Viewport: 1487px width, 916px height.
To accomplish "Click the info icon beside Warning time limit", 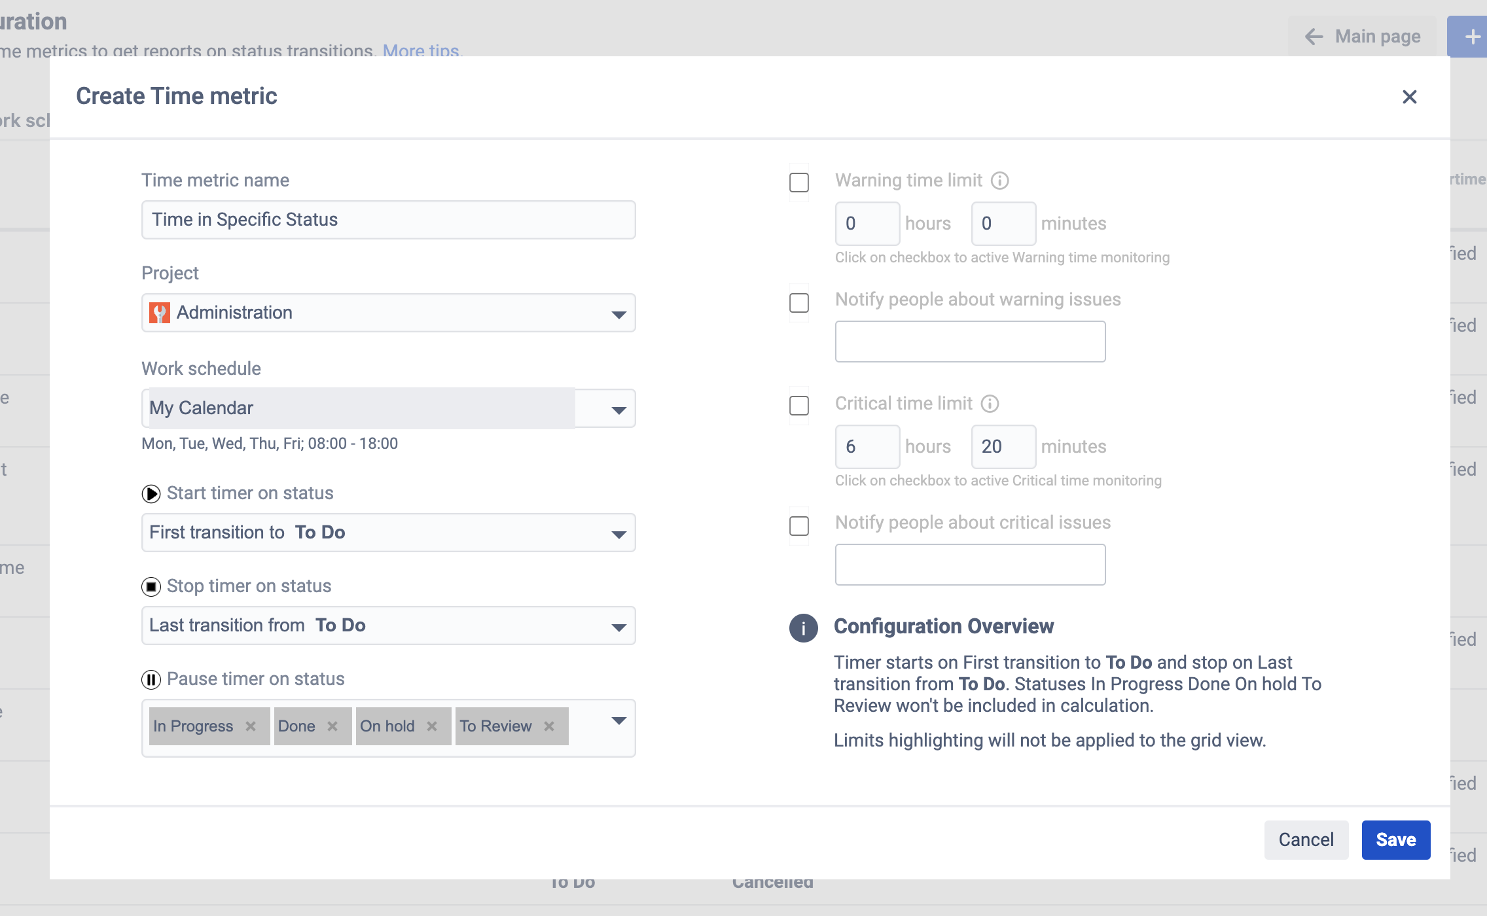I will click(999, 181).
